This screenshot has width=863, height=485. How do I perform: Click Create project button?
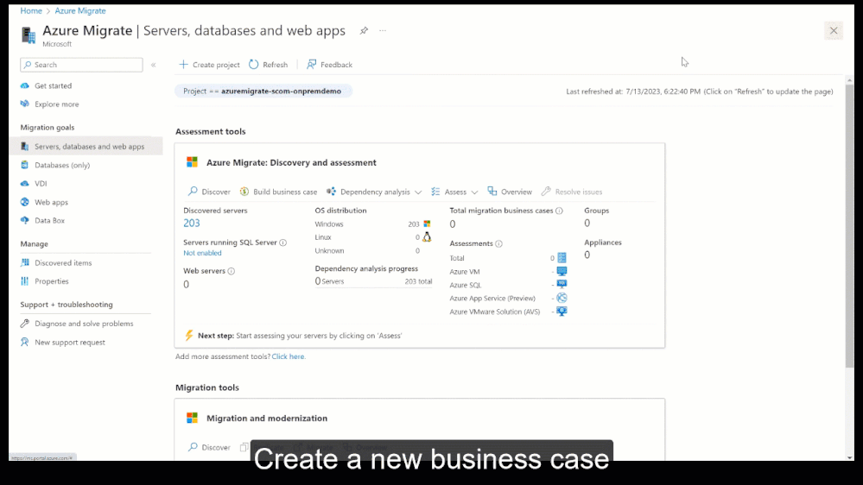click(x=209, y=65)
